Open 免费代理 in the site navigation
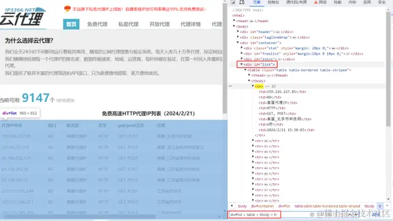 [97, 25]
